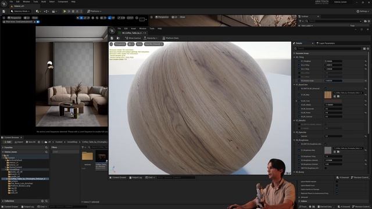Collapse the 04_Roughness parameter group
Viewport: 372px width, 209px height.
tap(295, 140)
